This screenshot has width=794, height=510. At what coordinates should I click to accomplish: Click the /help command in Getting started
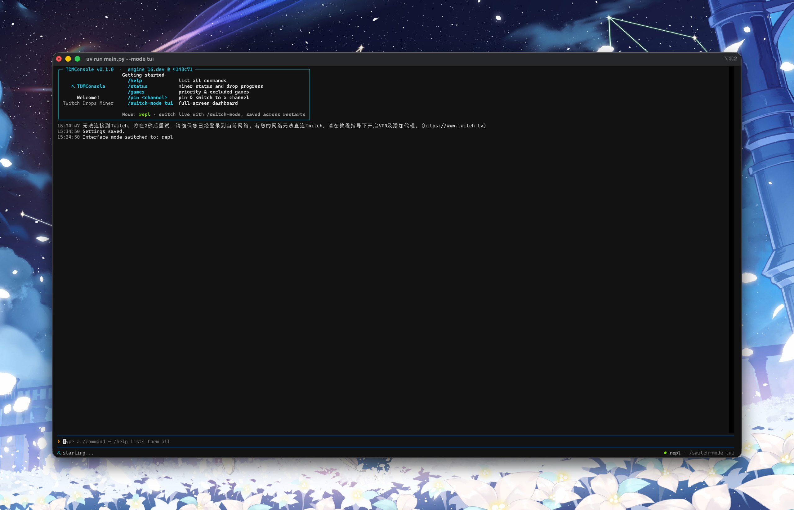tap(135, 81)
